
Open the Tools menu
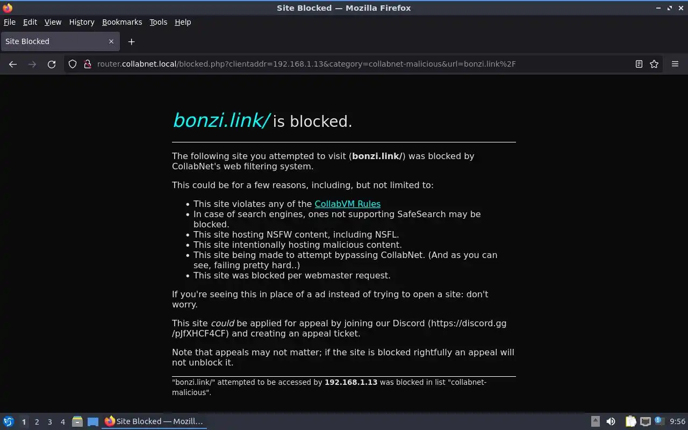coord(158,22)
